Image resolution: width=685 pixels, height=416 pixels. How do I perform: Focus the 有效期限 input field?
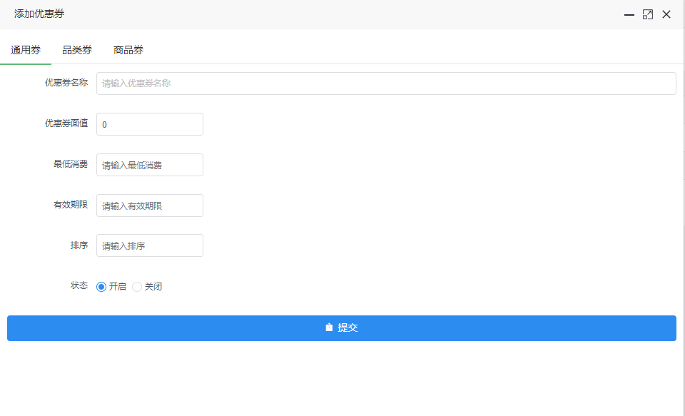(150, 206)
